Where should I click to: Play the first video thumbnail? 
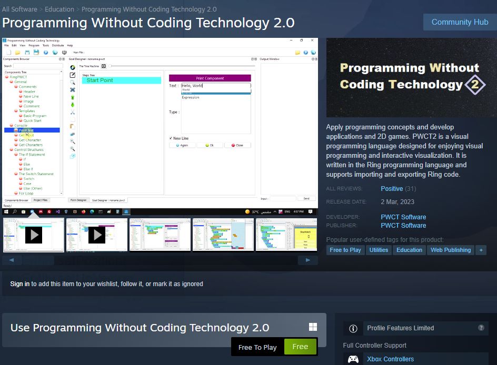(34, 235)
